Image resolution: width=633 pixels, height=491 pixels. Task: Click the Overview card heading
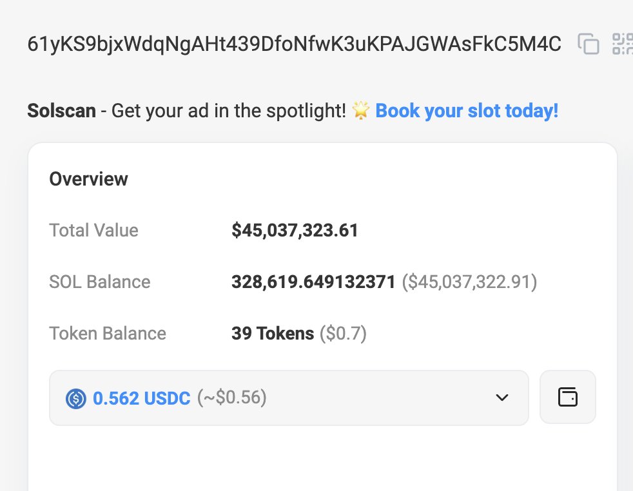(x=88, y=179)
